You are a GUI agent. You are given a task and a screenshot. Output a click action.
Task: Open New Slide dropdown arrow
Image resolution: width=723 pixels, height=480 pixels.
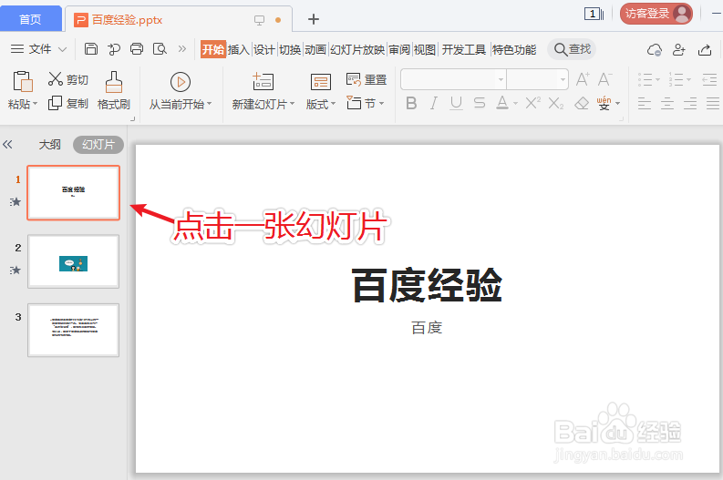coord(293,104)
